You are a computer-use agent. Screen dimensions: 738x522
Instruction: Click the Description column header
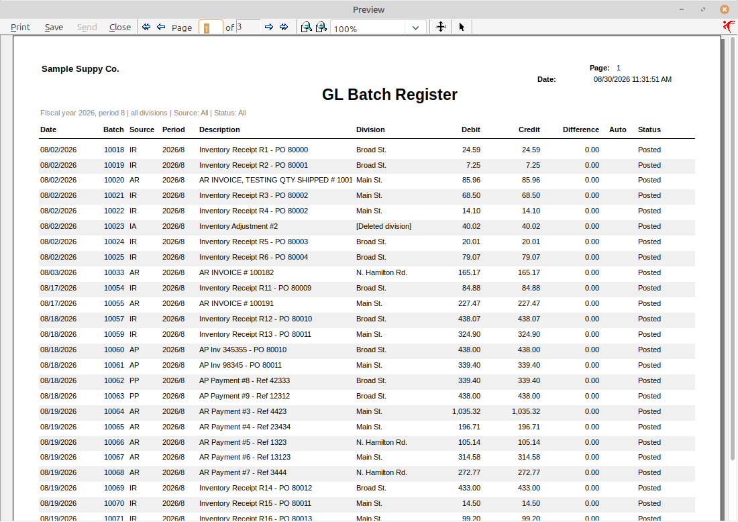tap(219, 129)
